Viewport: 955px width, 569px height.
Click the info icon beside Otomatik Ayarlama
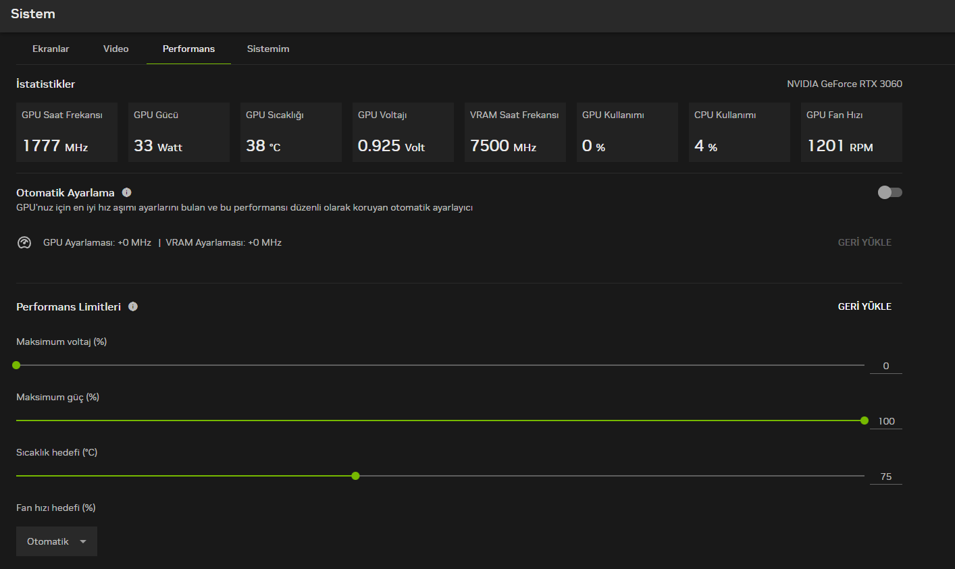tap(127, 192)
